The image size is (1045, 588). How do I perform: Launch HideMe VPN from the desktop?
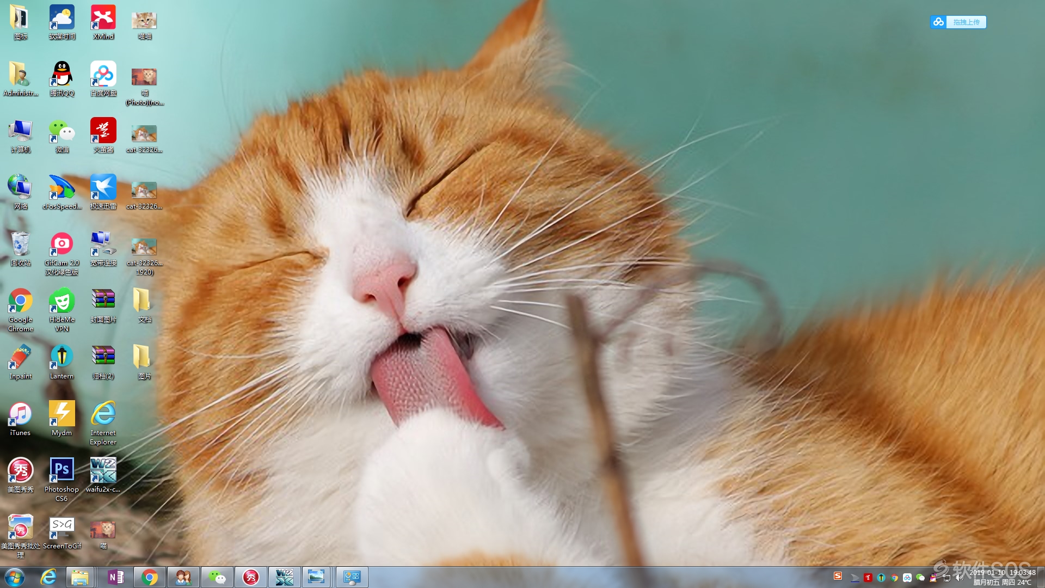point(62,310)
